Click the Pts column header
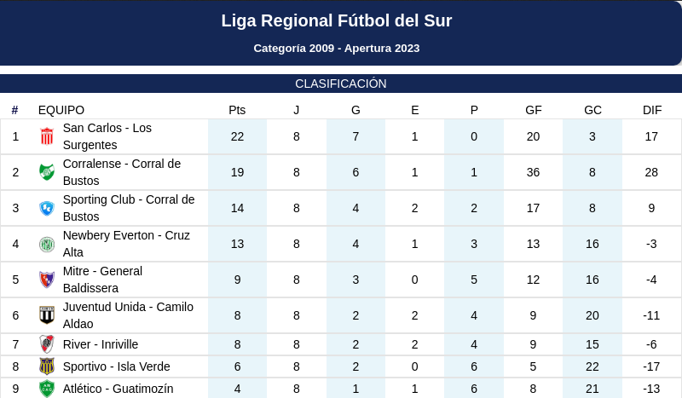This screenshot has height=398, width=682. pos(237,110)
